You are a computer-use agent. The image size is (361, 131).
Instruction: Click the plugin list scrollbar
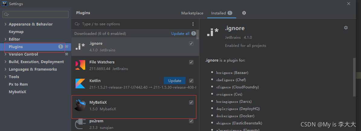pyautogui.click(x=198, y=34)
